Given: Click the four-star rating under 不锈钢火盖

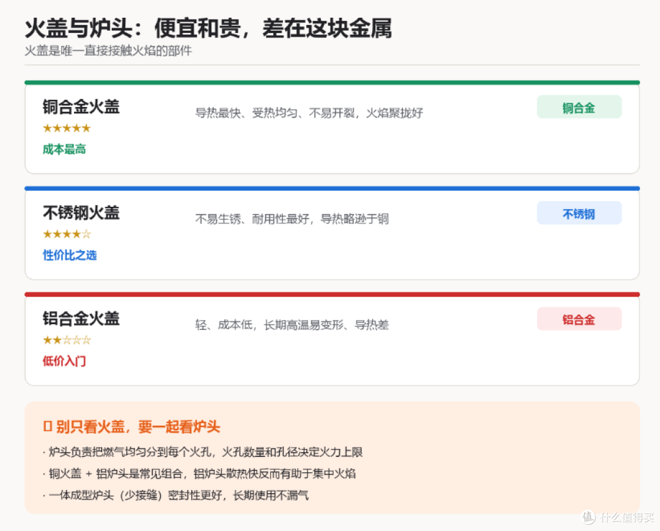Looking at the screenshot, I should (67, 234).
